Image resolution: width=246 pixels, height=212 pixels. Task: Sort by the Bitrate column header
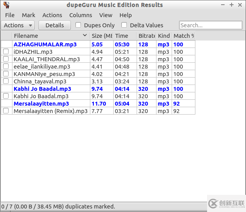(x=146, y=36)
